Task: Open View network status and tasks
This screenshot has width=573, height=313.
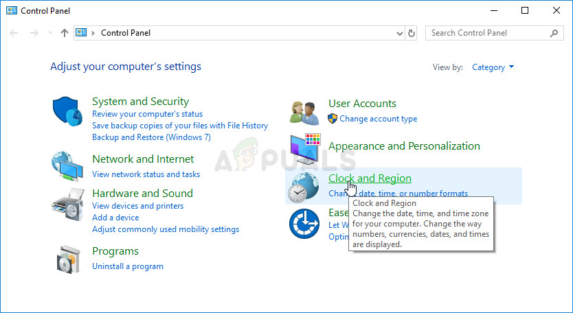Action: (x=146, y=174)
